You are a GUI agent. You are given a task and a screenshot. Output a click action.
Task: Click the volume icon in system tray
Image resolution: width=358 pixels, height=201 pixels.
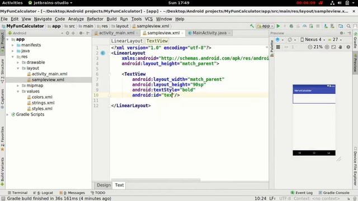point(340,3)
